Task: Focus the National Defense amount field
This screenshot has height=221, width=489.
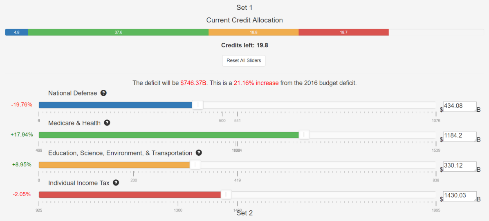Action: (459, 106)
